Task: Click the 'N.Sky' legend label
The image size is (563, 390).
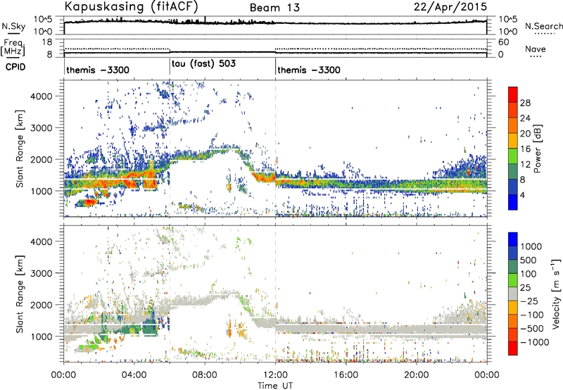Action: click(x=13, y=26)
